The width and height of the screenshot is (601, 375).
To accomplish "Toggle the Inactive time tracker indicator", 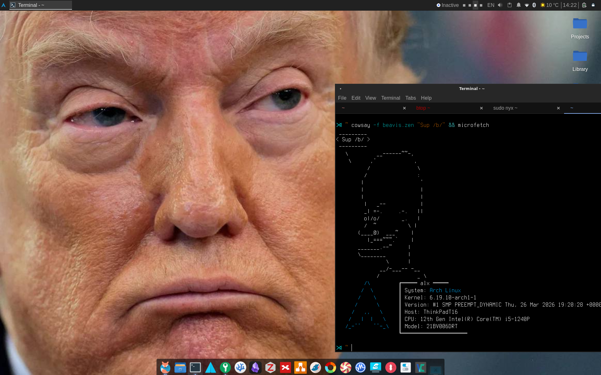I will [x=448, y=5].
